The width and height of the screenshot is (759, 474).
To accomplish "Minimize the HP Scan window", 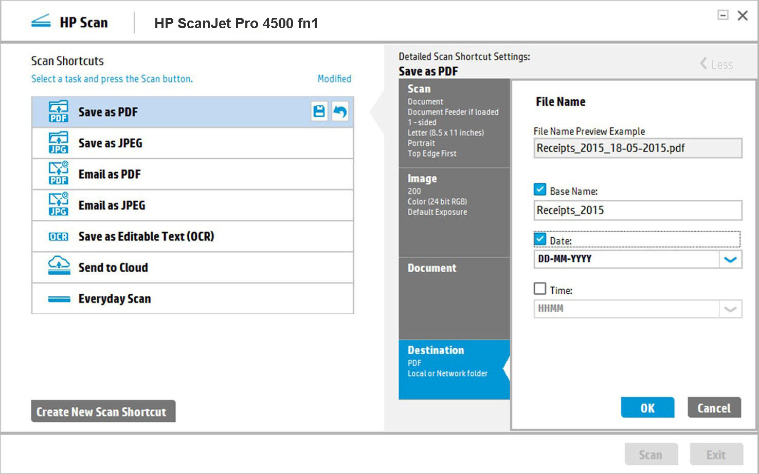I will pos(722,15).
